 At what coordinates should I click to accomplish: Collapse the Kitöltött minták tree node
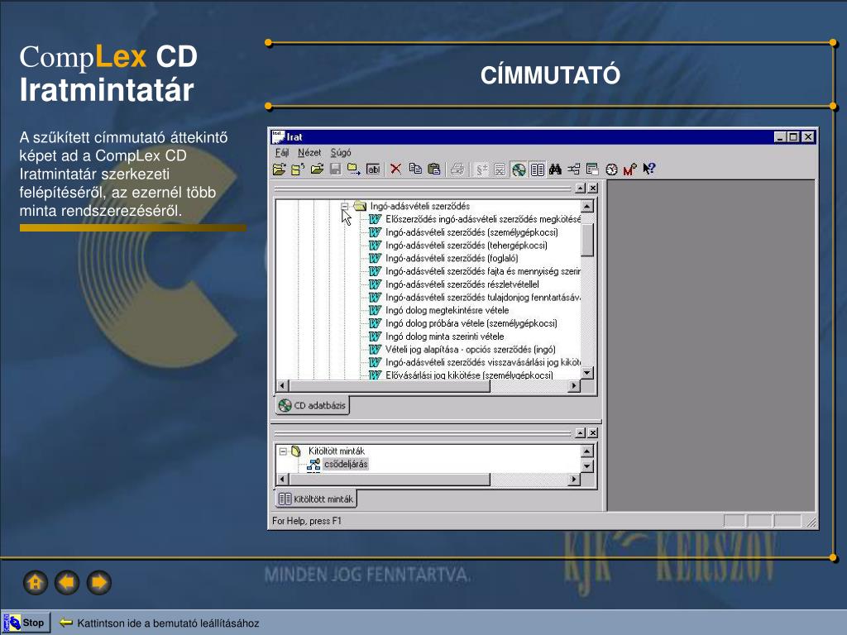(x=283, y=451)
